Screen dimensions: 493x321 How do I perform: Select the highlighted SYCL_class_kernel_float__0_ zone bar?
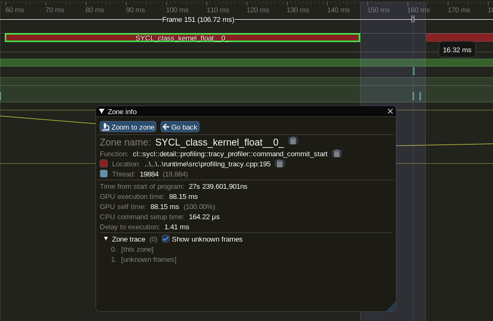point(182,38)
